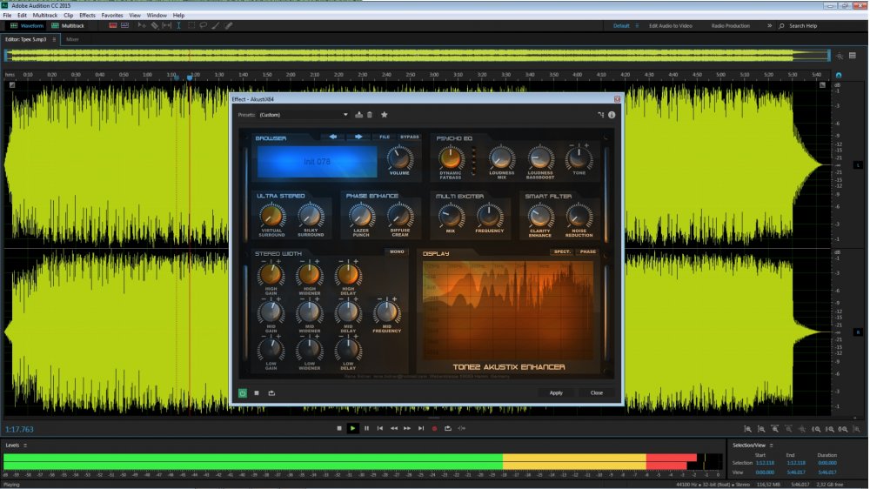Click the transport Play button

pos(352,428)
